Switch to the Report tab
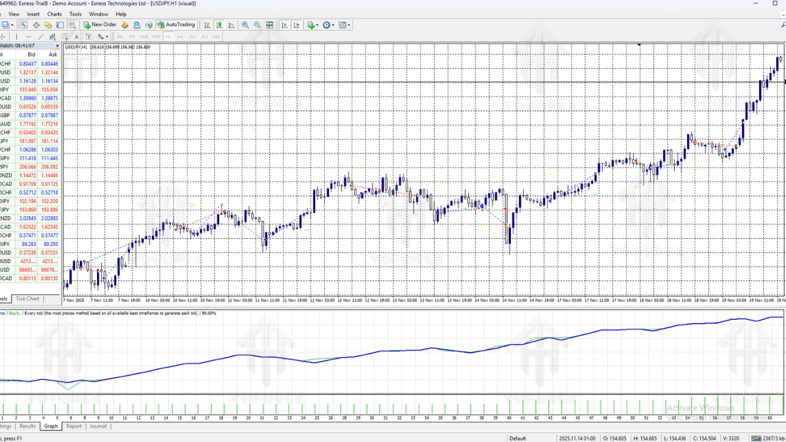The image size is (786, 442). 74,426
